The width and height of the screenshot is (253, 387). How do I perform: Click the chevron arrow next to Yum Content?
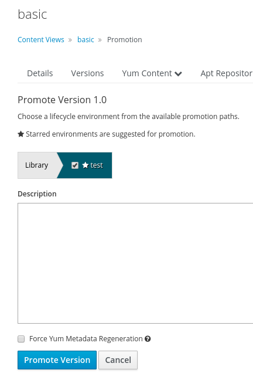(x=178, y=73)
